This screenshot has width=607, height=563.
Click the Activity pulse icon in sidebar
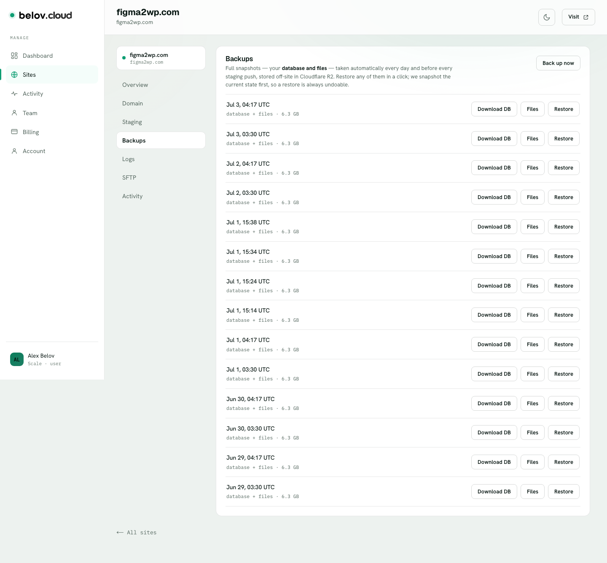coord(14,94)
